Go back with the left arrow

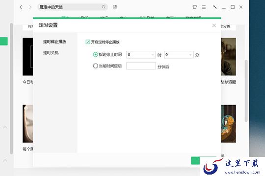(21, 7)
